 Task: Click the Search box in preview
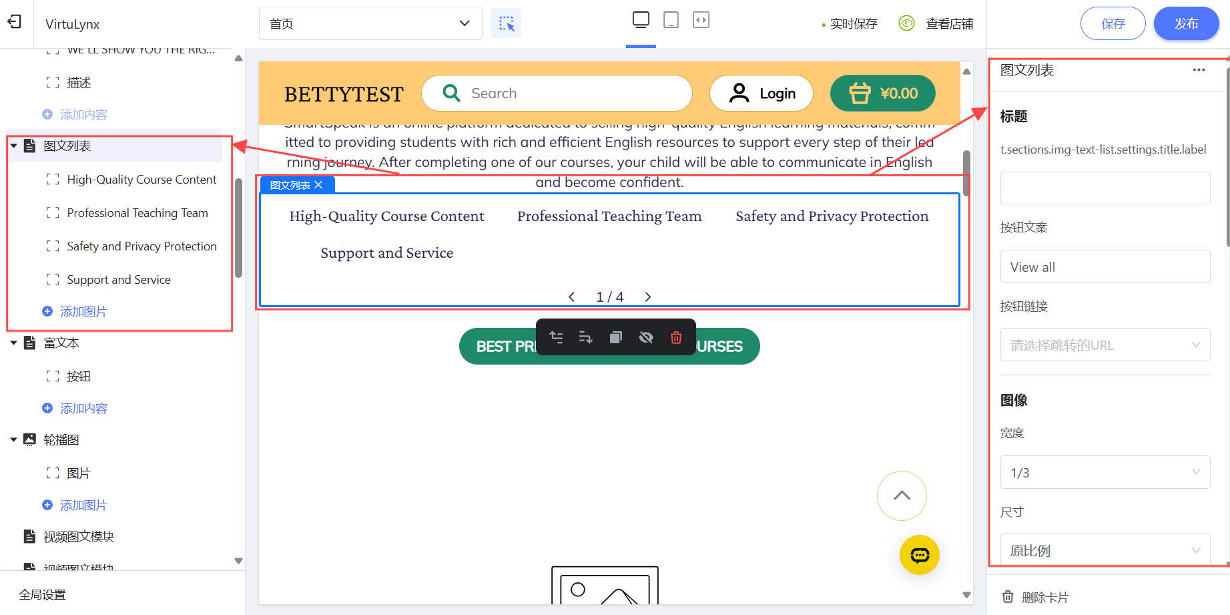(557, 93)
